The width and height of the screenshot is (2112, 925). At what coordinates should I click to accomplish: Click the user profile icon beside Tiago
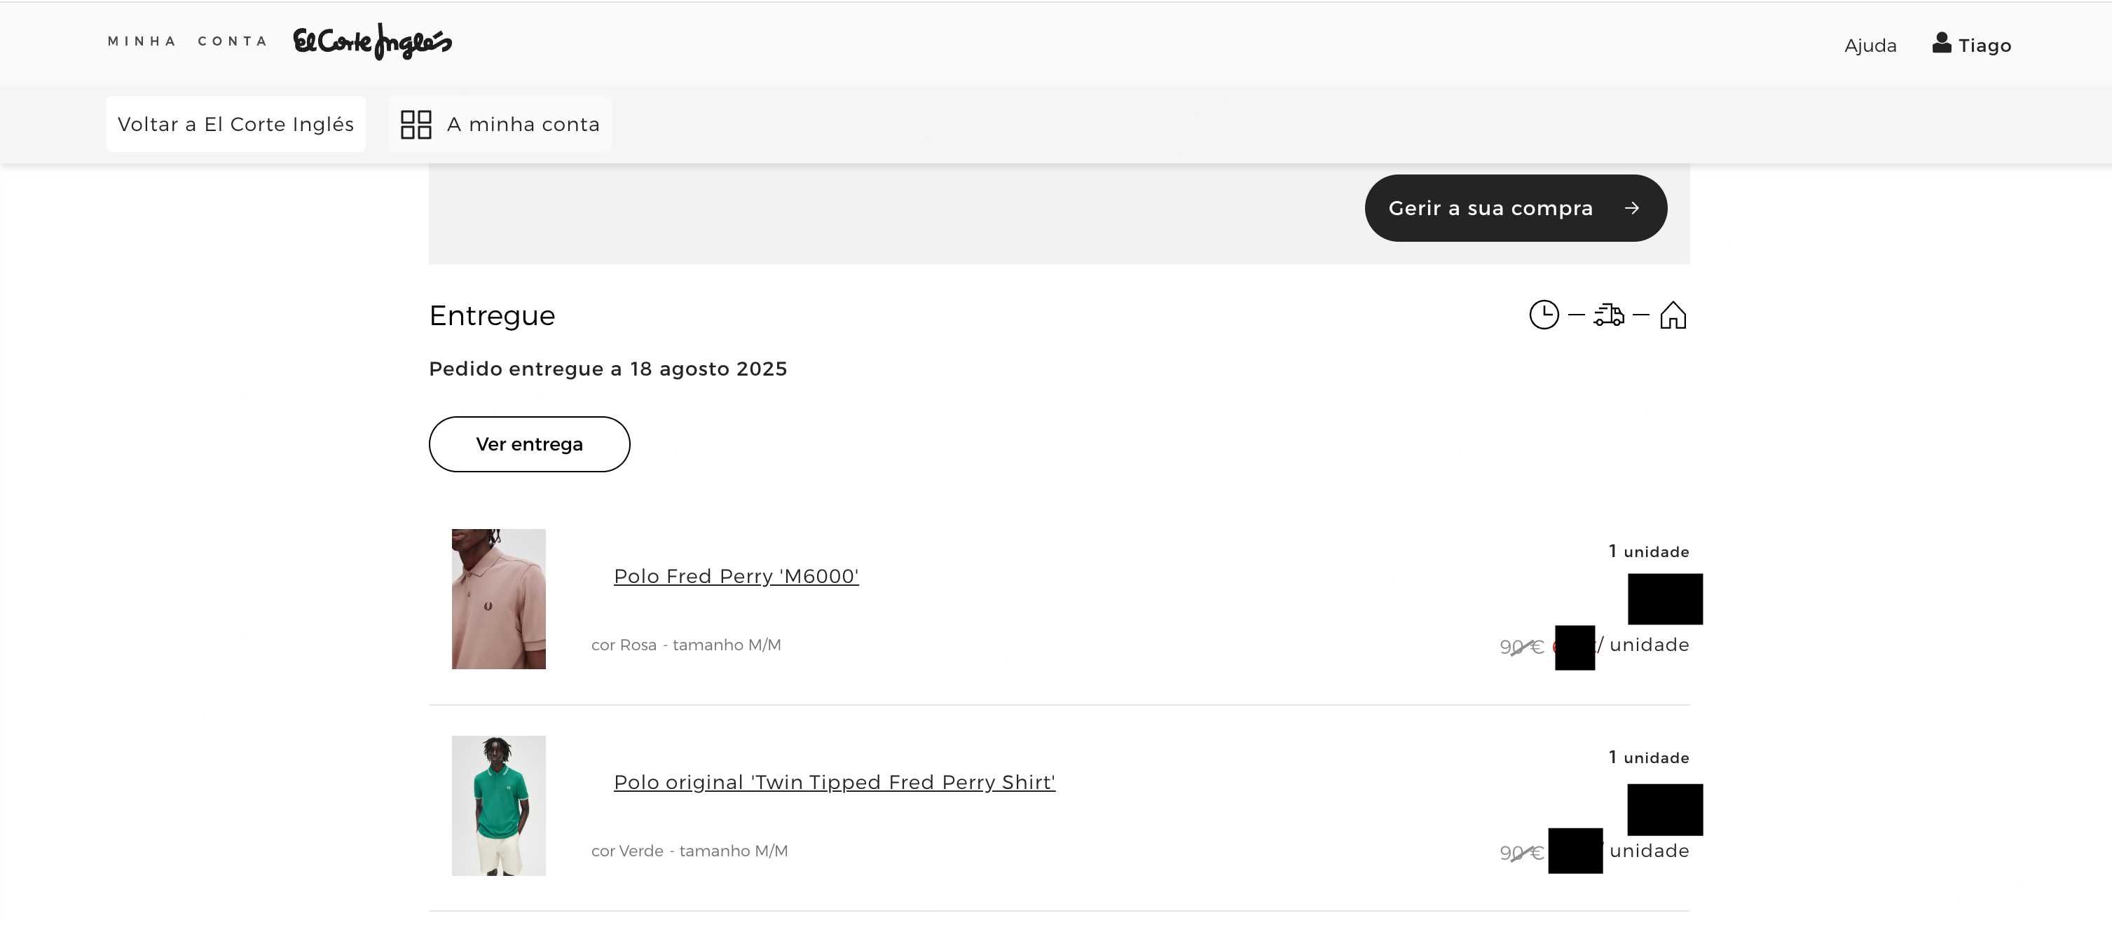point(1942,43)
